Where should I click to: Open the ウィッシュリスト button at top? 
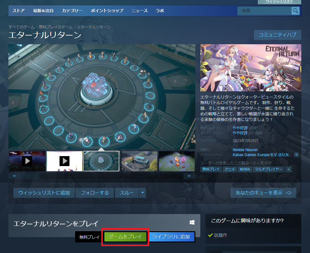click(x=279, y=2)
